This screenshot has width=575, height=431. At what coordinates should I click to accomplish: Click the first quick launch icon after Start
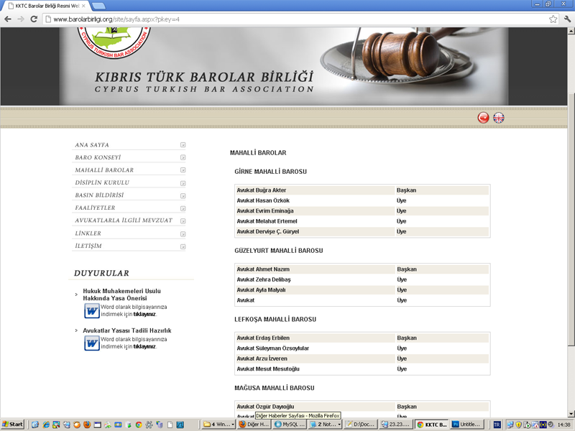pyautogui.click(x=34, y=425)
